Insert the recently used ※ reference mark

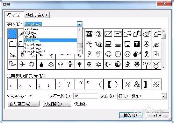156,84
